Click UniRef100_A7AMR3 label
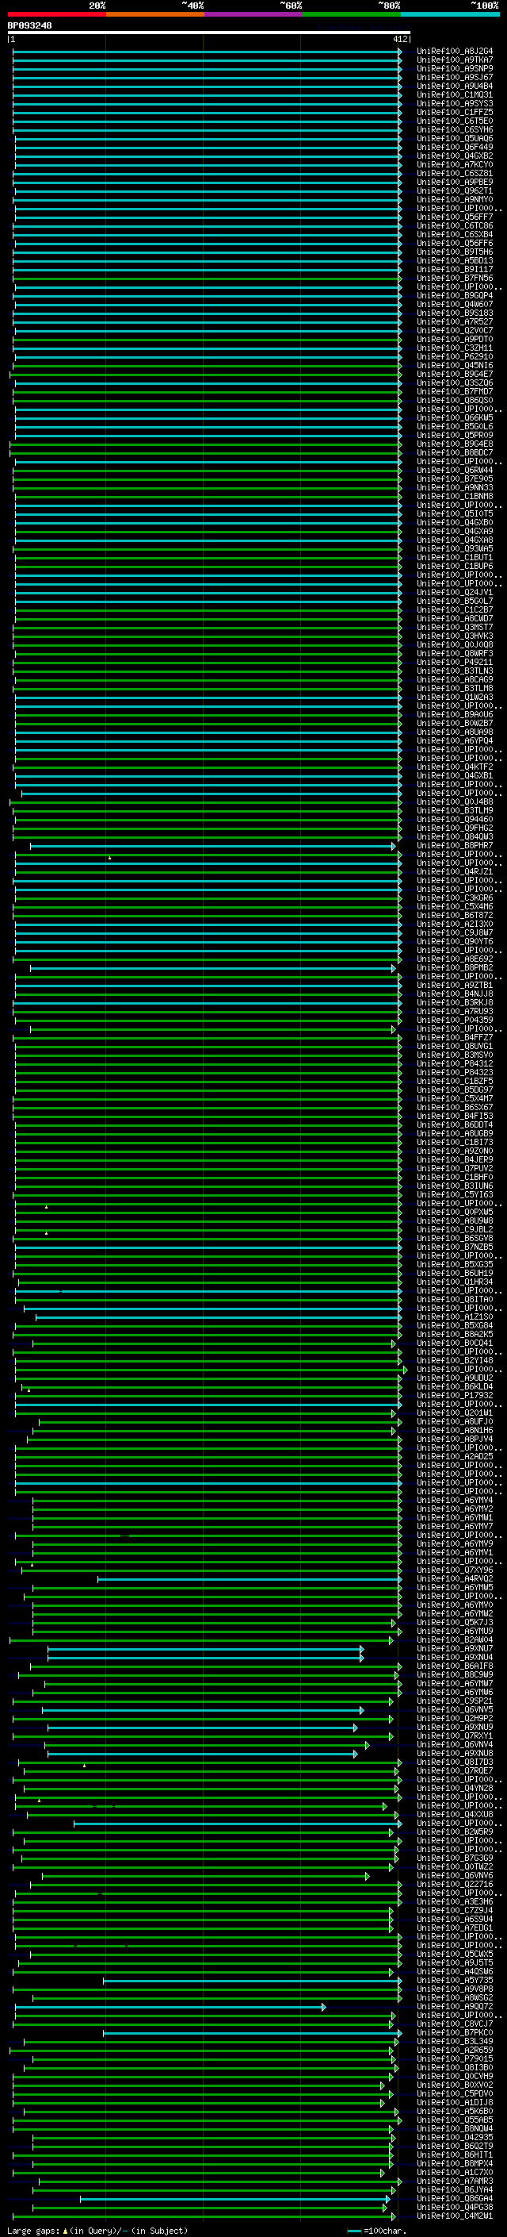This screenshot has width=507, height=2237. (x=454, y=2181)
